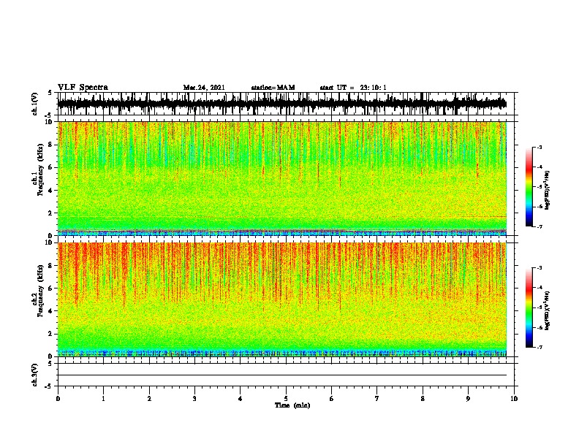Select the date text "Mar.24, 2021"
Viewport: 579px width, 447px height.
coord(204,88)
